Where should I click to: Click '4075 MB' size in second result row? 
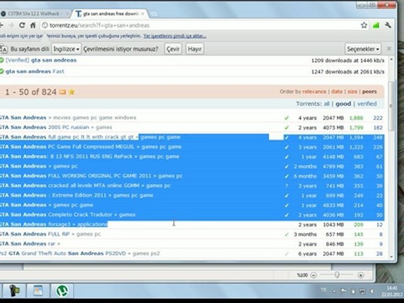333,128
